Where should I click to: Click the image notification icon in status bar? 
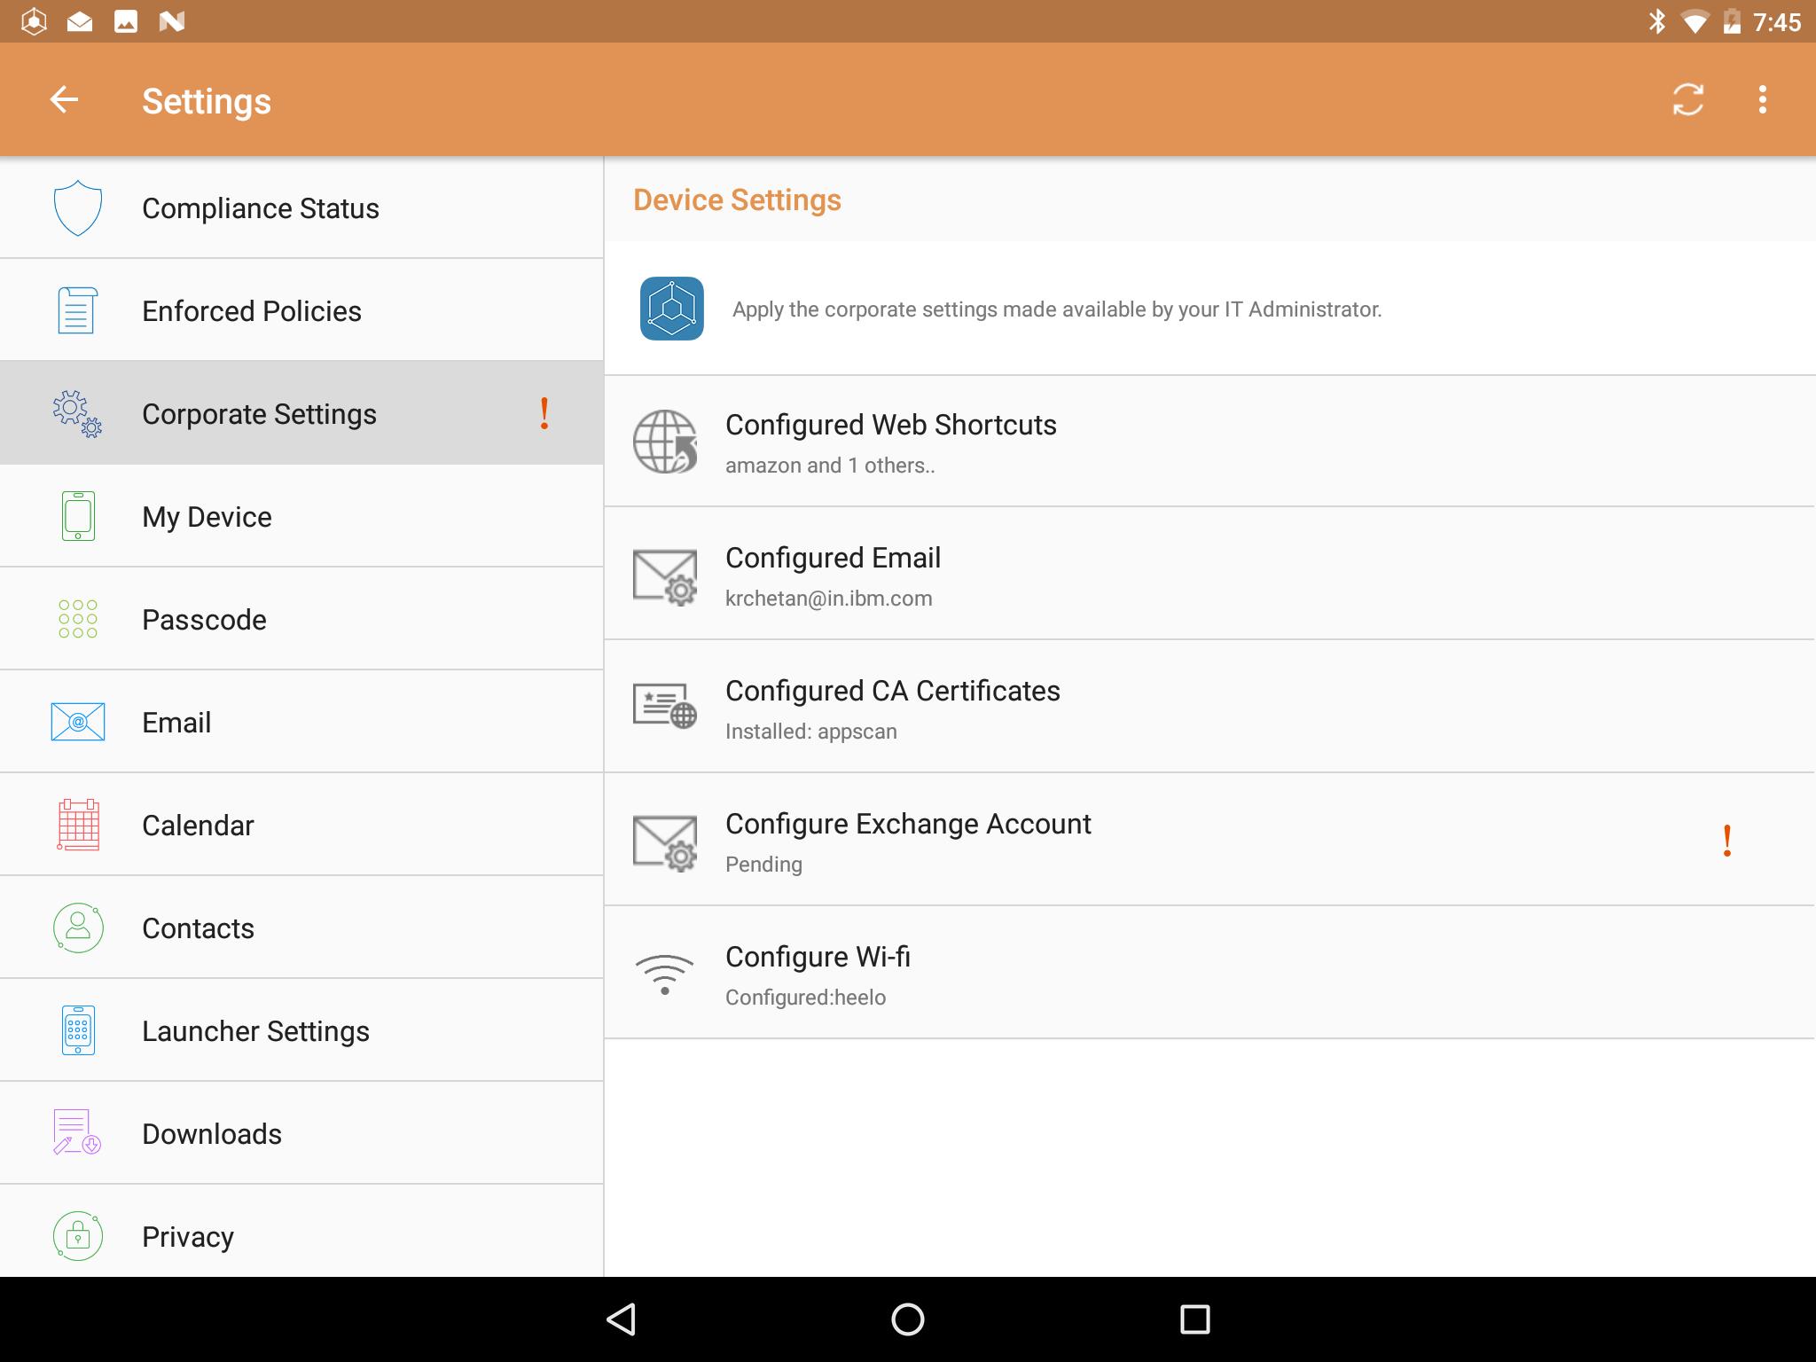coord(126,21)
